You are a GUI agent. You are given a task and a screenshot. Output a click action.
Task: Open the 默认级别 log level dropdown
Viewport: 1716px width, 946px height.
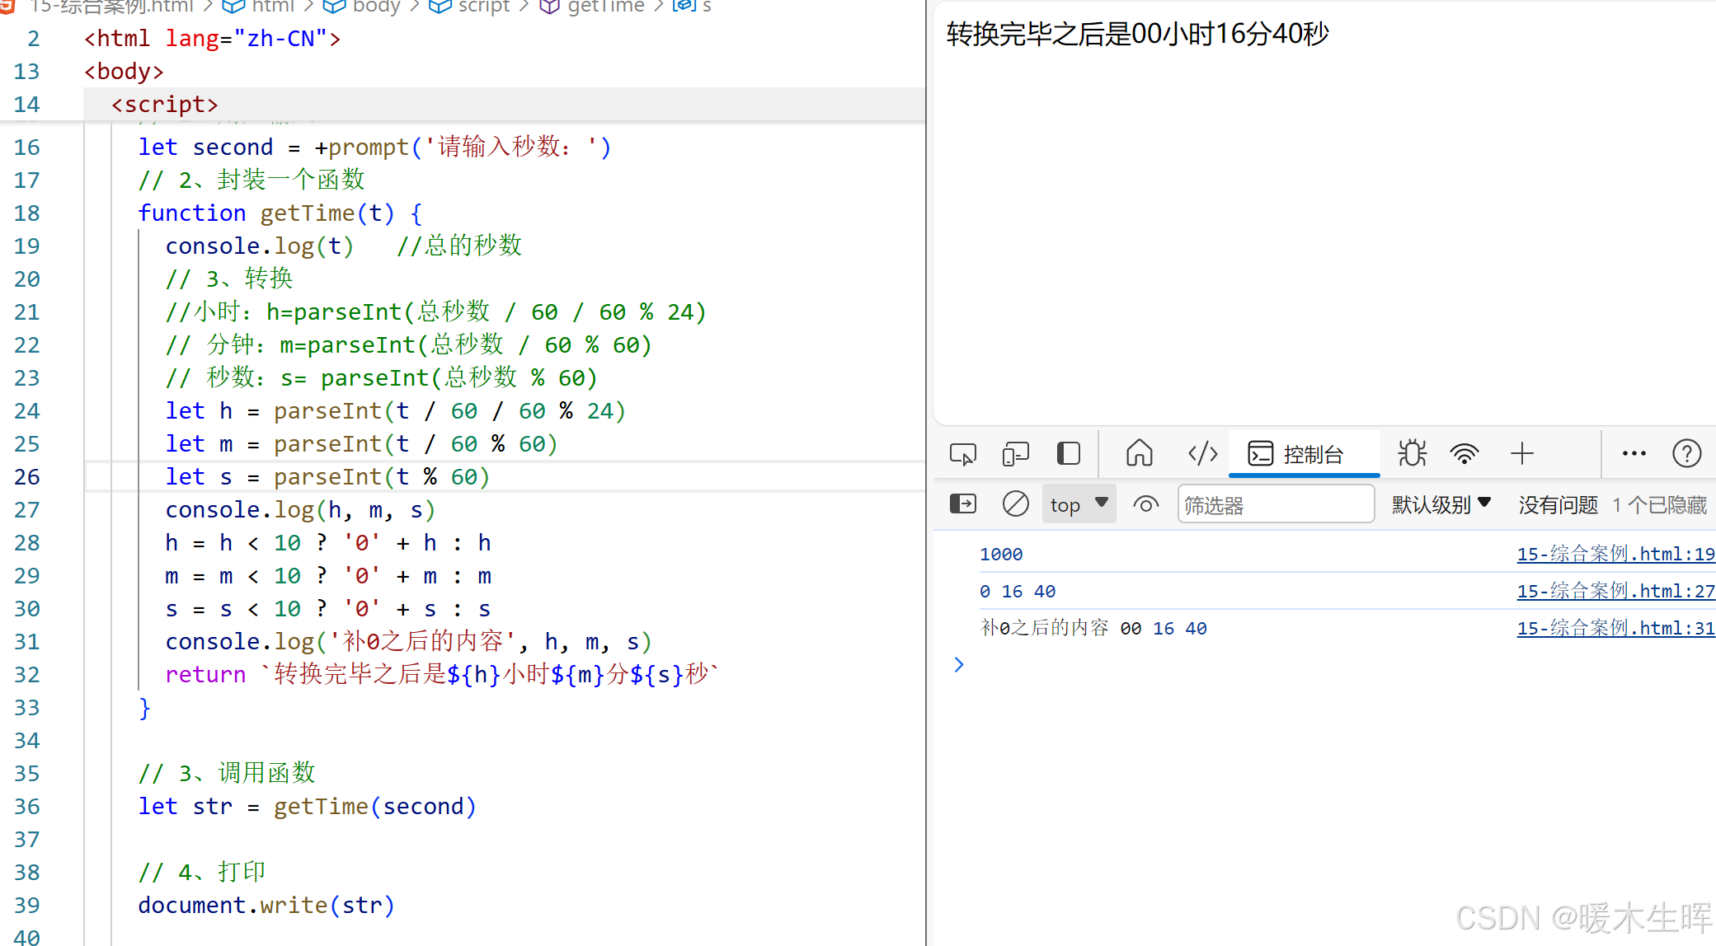tap(1441, 504)
